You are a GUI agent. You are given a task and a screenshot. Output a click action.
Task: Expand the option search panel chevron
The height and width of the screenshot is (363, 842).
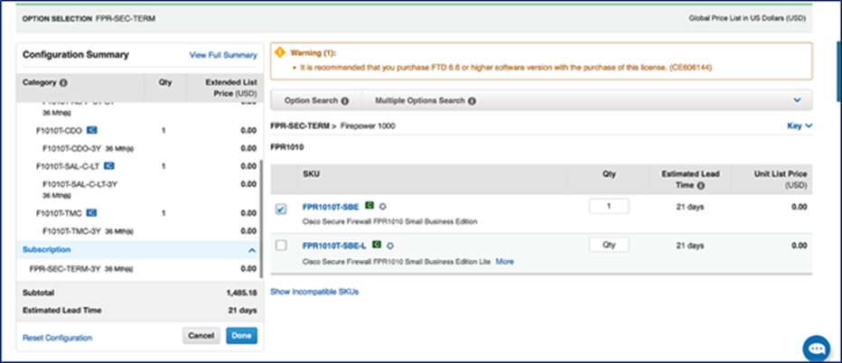tap(798, 100)
